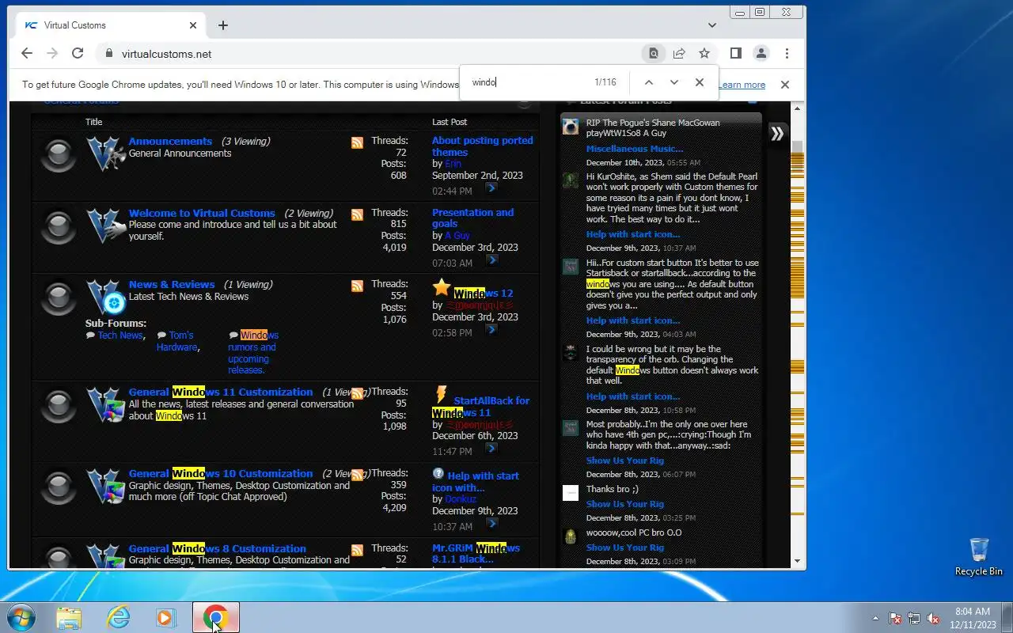1013x633 pixels.
Task: Go to last post arrow for StartAllBack thread
Action: click(491, 448)
